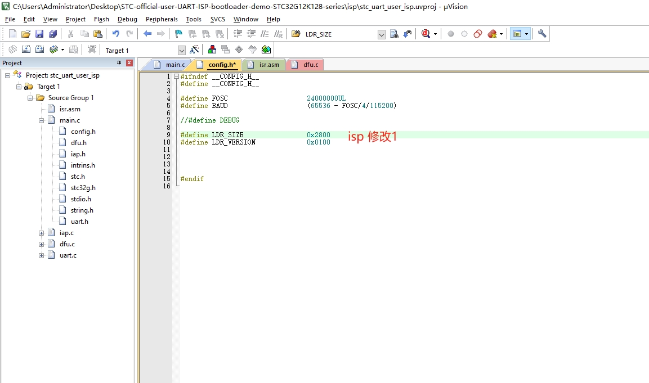Screen dimensions: 649x383
Task: Open Options for Target with the magic wand icon
Action: (x=194, y=49)
